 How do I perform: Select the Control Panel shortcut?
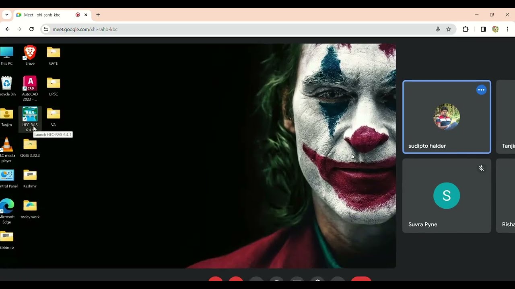(x=8, y=179)
